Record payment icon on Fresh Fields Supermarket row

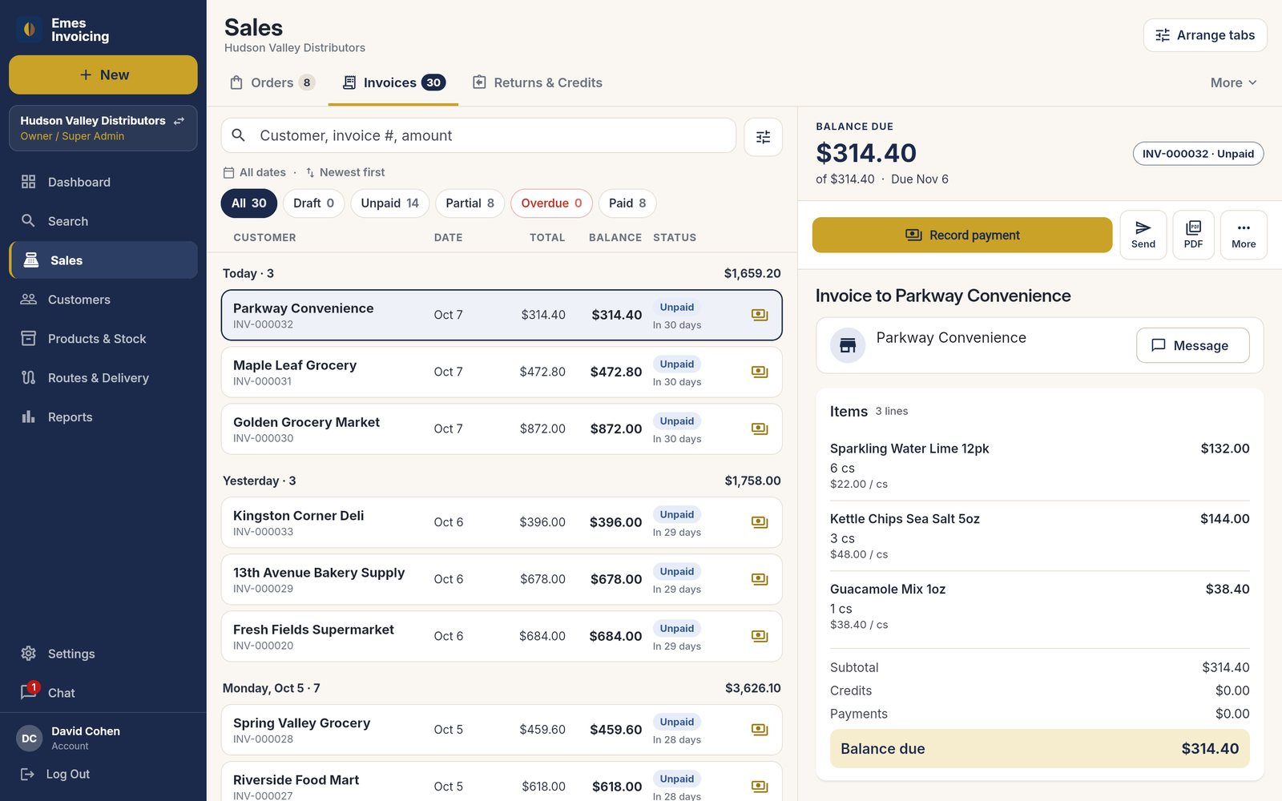pos(760,637)
